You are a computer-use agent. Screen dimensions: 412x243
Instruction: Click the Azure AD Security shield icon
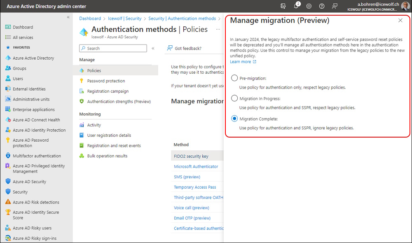[8, 181]
